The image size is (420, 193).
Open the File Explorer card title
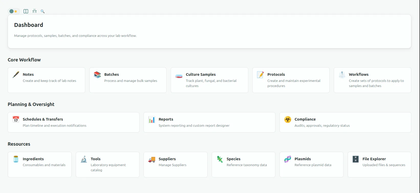coord(374,159)
